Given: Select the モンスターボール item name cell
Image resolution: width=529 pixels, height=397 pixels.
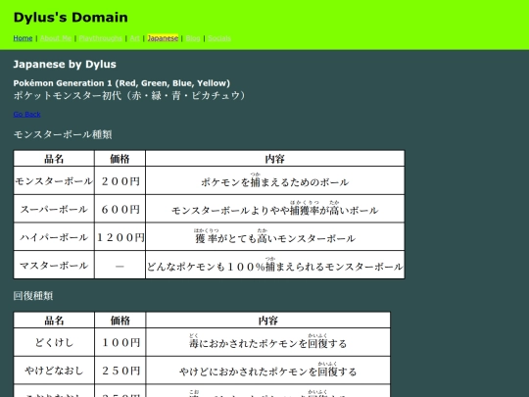Looking at the screenshot, I should coord(54,181).
